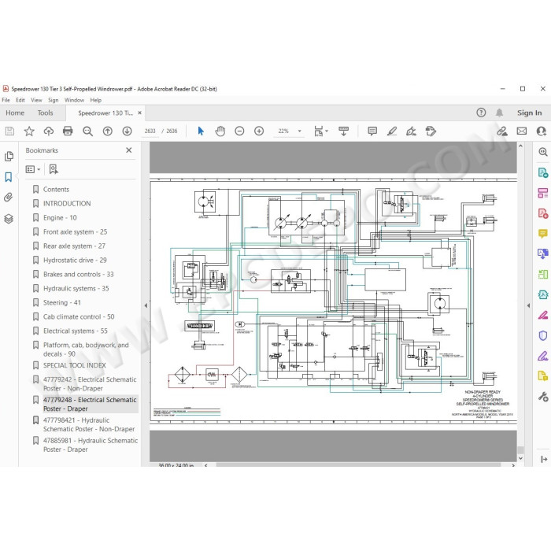Click the scrolling mode keyboard icon
551x551 pixels.
pos(344,131)
